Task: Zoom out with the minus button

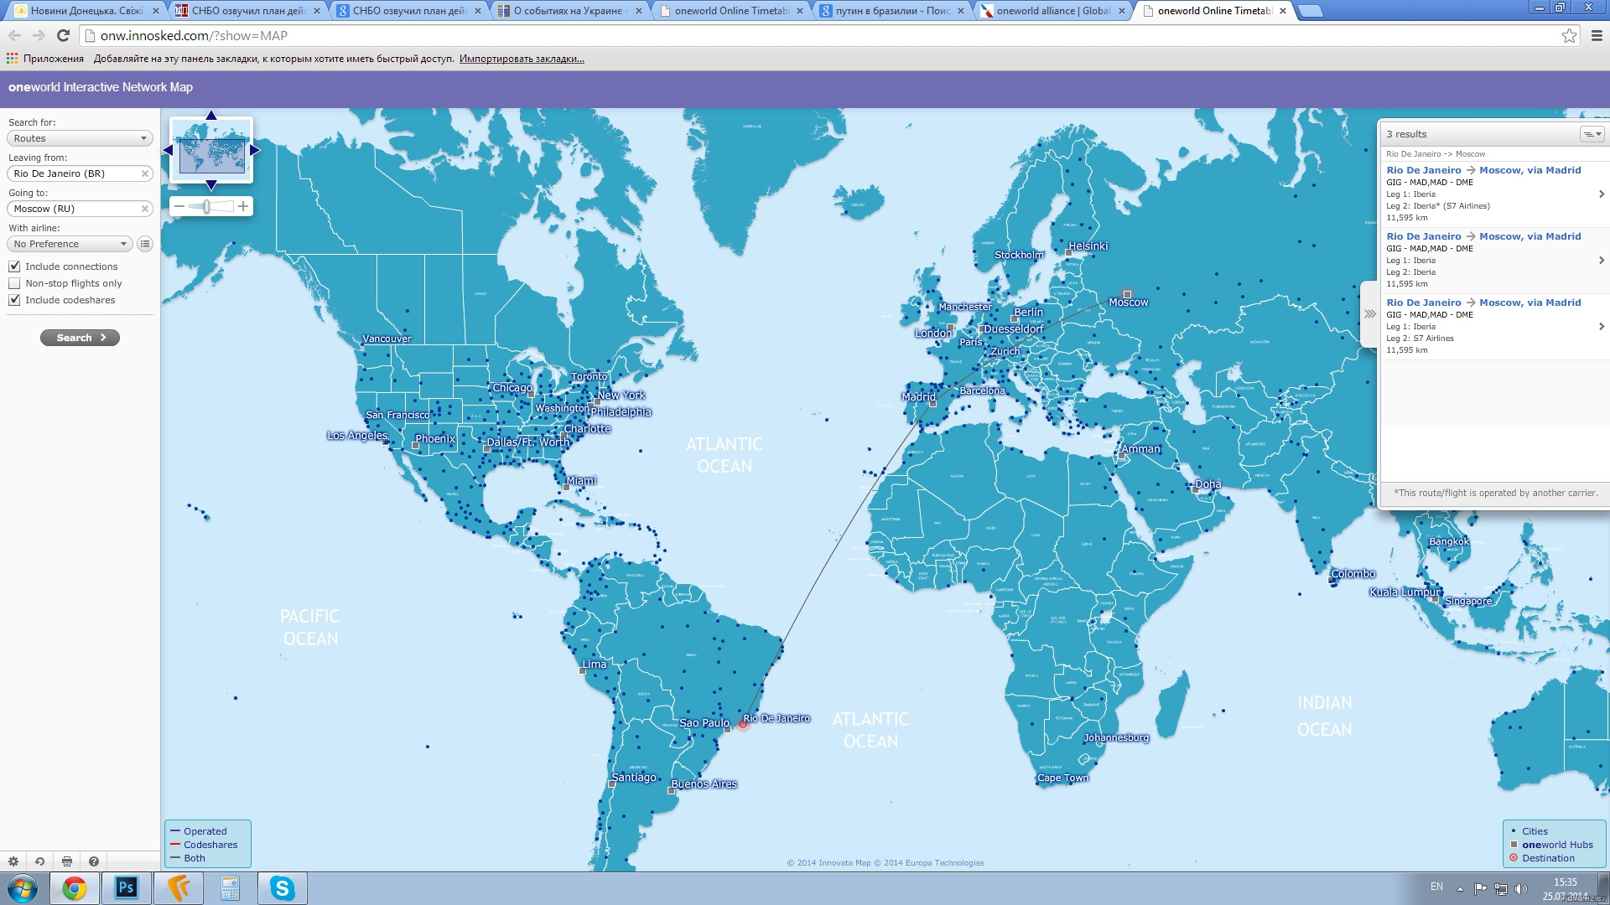Action: (179, 206)
